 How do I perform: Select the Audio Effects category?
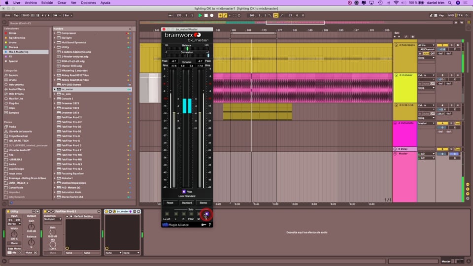pos(17,89)
